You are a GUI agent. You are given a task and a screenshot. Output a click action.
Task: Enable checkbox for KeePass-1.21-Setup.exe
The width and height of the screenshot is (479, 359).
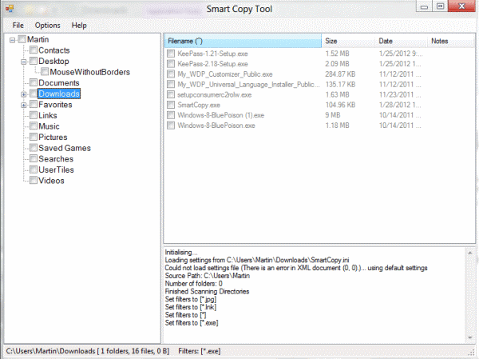(171, 53)
